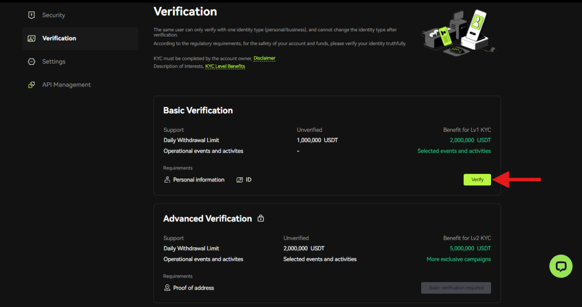
Task: Click the Security shield icon
Action: point(32,15)
